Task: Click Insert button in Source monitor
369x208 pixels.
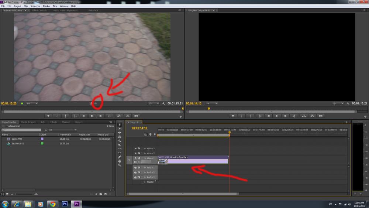Action: tap(119, 116)
